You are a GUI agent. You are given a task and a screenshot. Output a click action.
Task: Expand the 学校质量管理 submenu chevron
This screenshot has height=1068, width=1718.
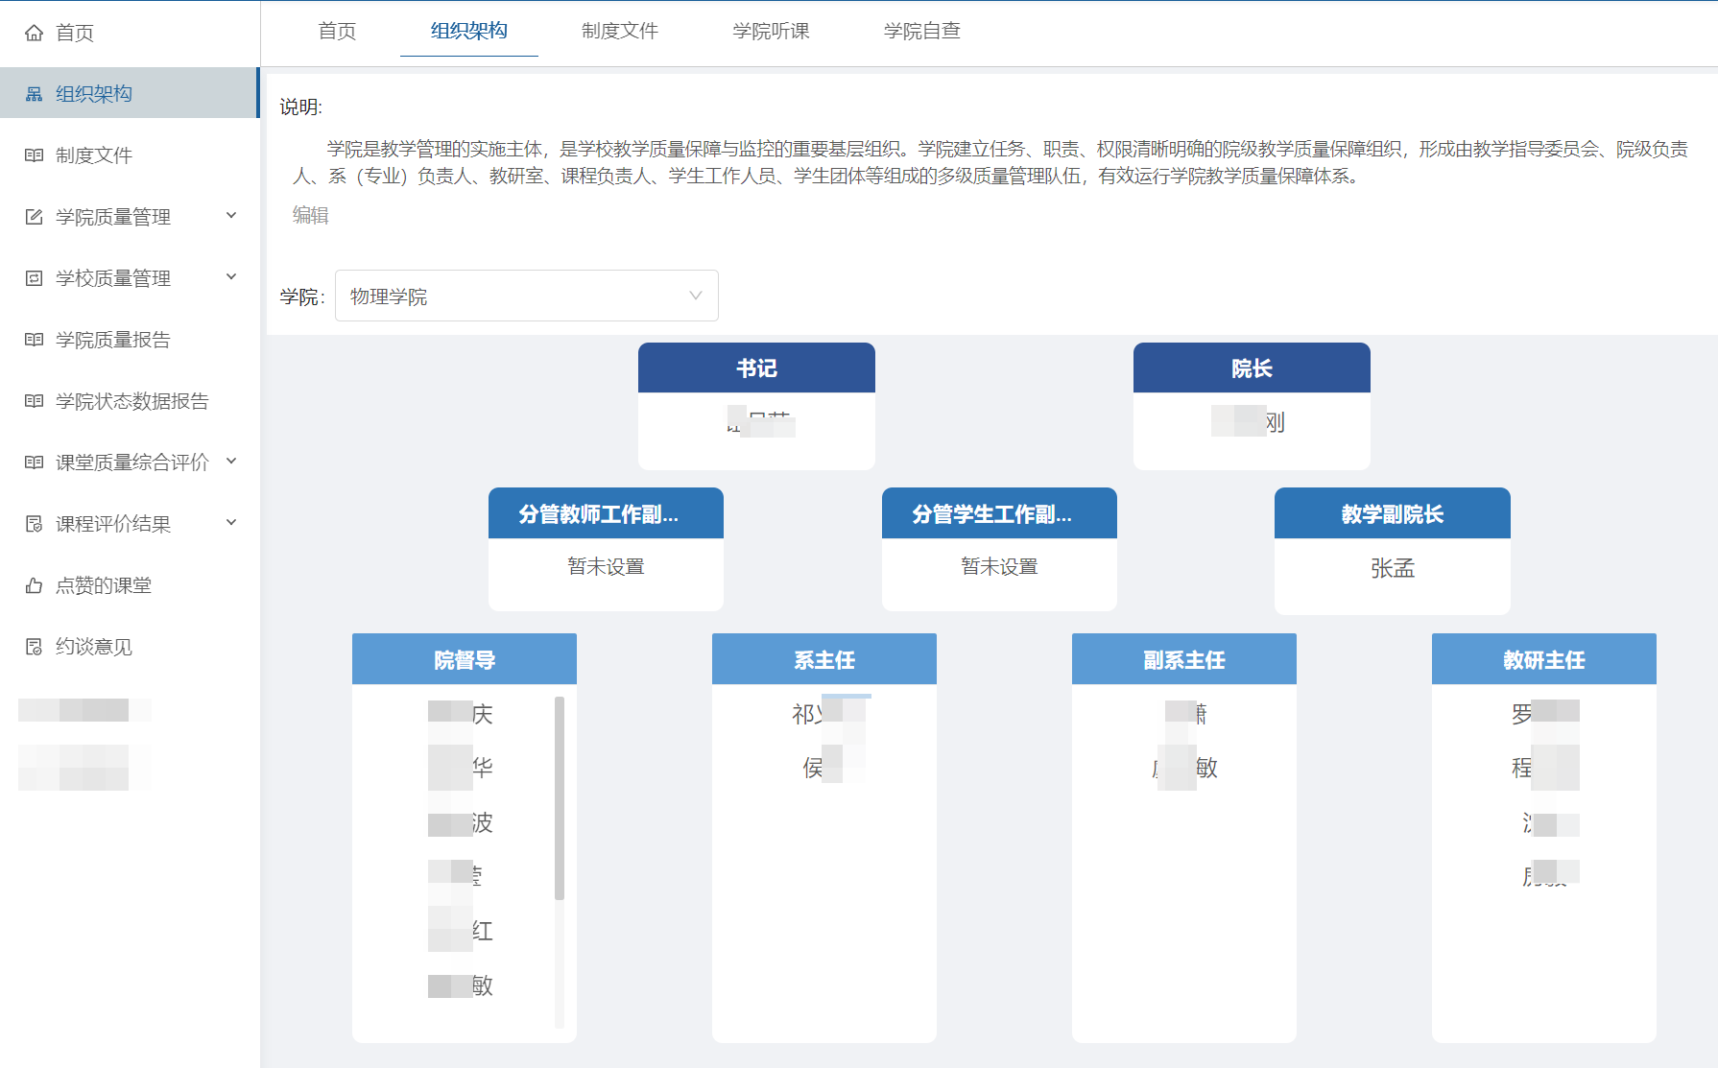pos(231,277)
